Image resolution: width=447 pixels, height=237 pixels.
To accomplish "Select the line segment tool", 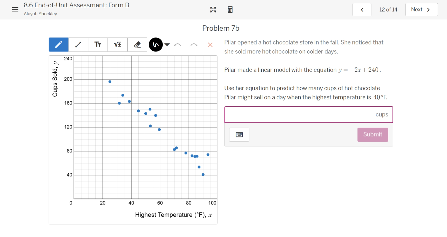I will 78,44.
